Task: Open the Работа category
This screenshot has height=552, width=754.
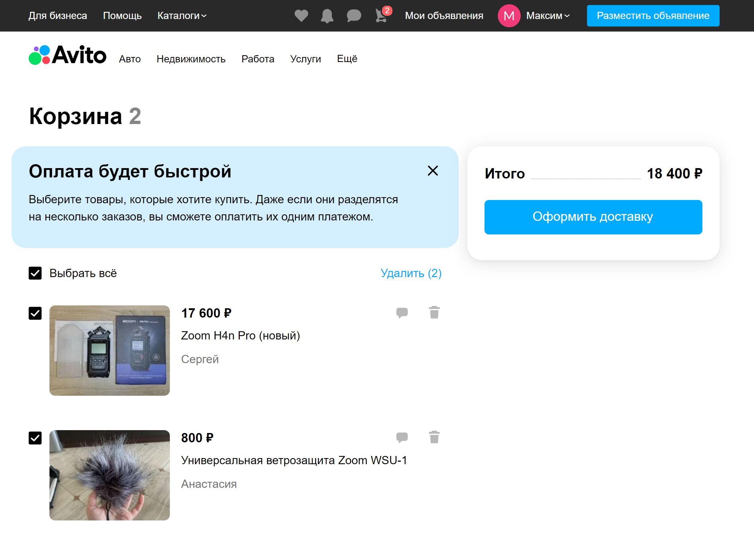Action: (258, 59)
